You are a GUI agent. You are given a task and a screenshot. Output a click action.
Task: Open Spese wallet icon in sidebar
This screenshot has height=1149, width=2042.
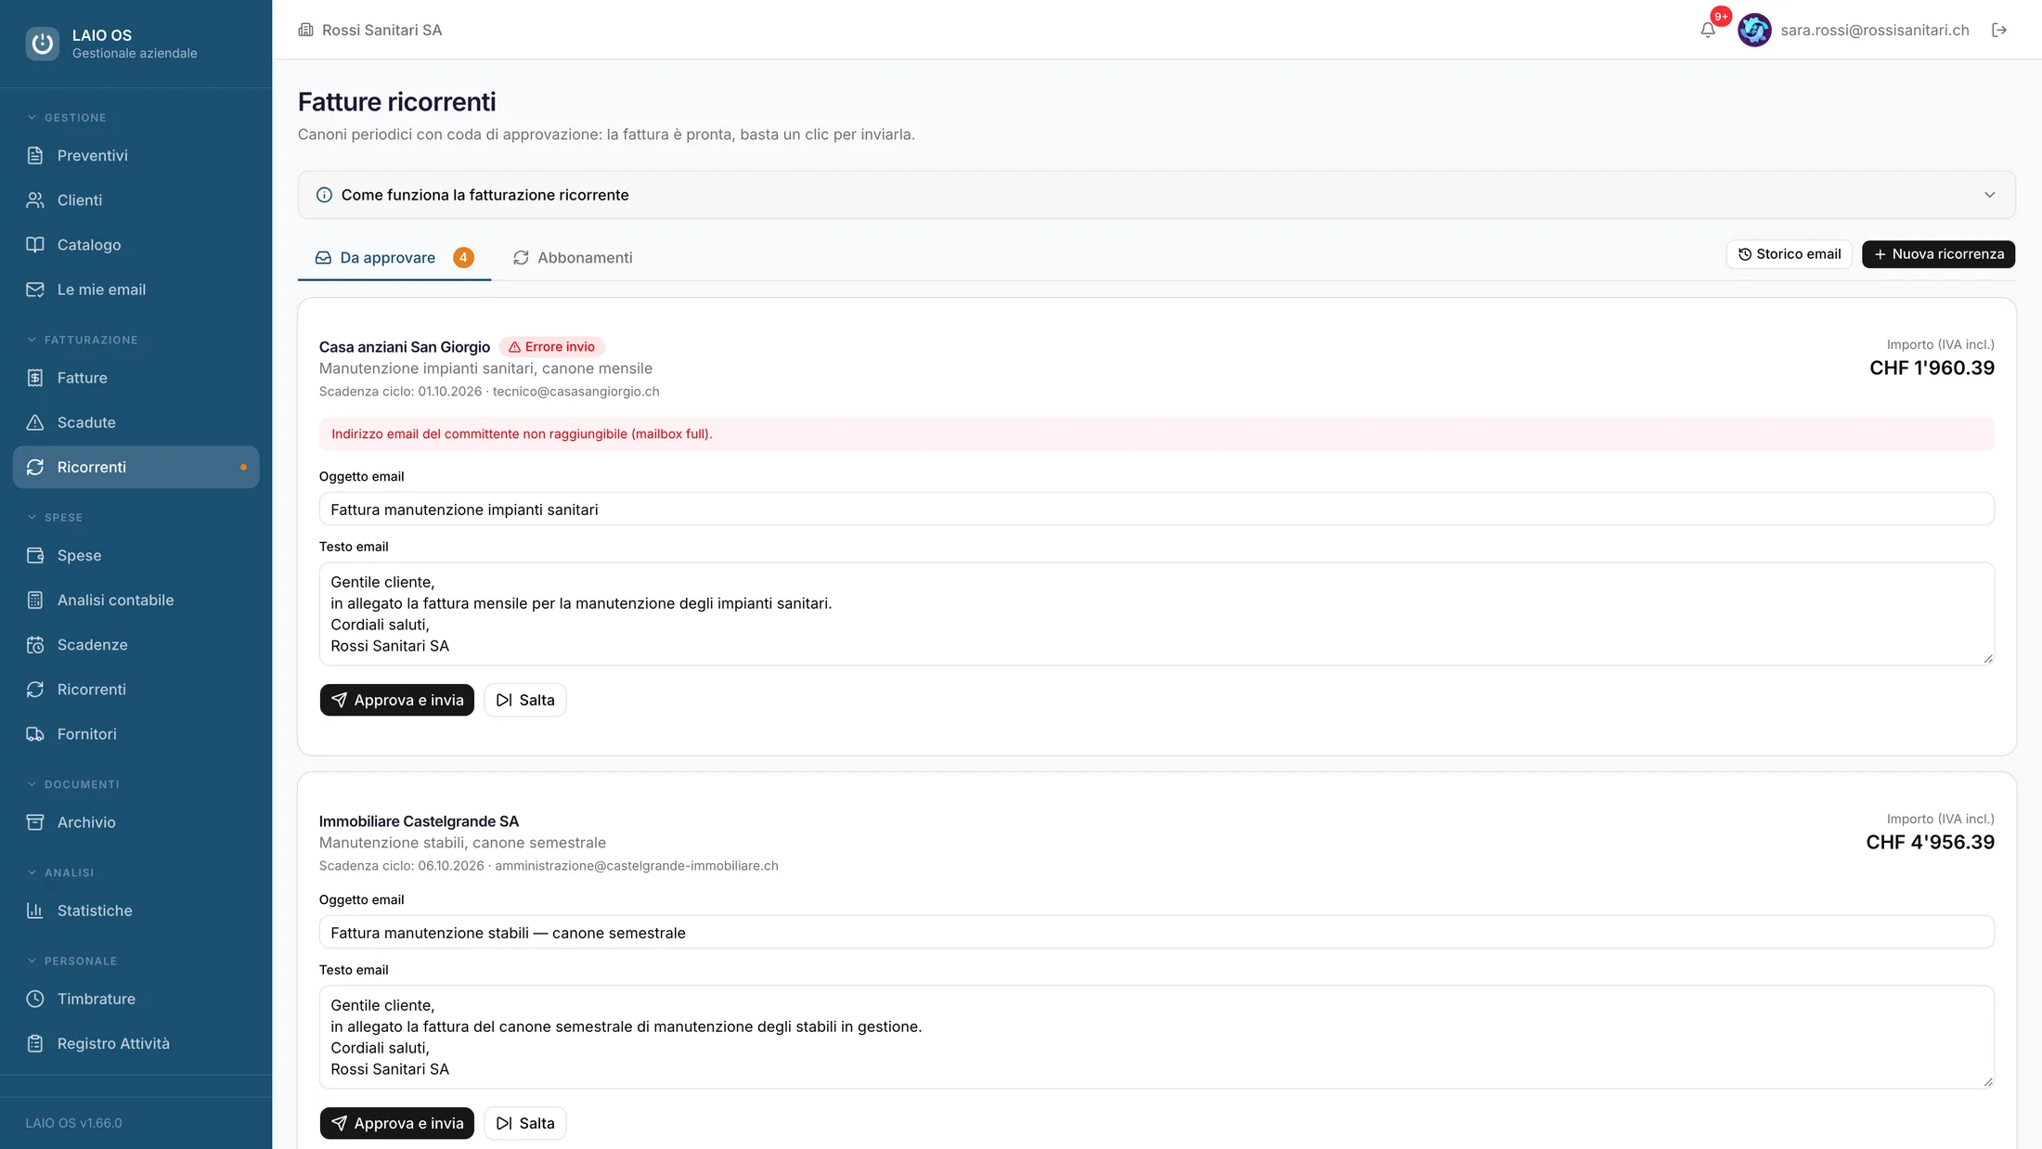35,555
